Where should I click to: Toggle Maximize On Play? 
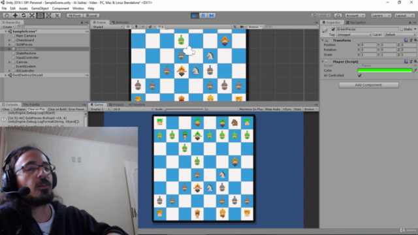tap(251, 109)
